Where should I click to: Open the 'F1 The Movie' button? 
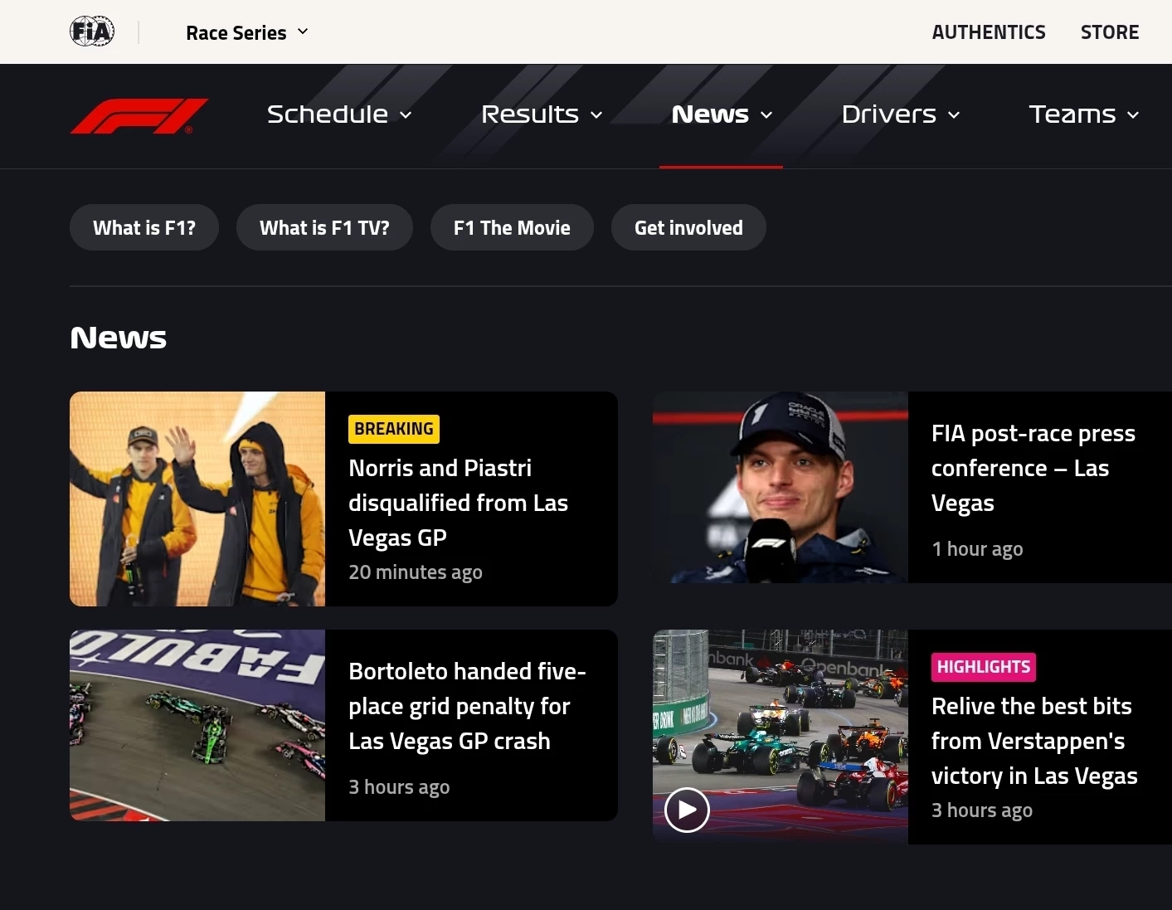[512, 227]
